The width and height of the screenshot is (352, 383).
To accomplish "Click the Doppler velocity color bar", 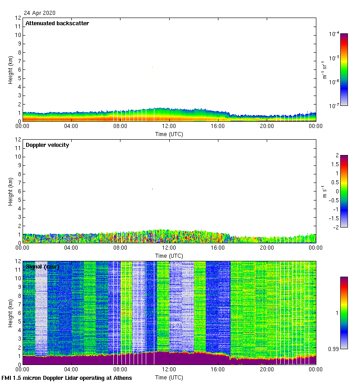I will point(344,191).
